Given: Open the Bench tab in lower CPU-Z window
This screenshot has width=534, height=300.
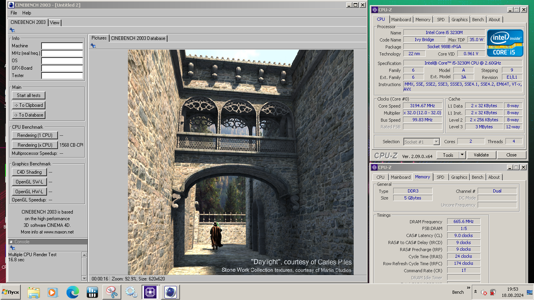Looking at the screenshot, I should click(478, 177).
